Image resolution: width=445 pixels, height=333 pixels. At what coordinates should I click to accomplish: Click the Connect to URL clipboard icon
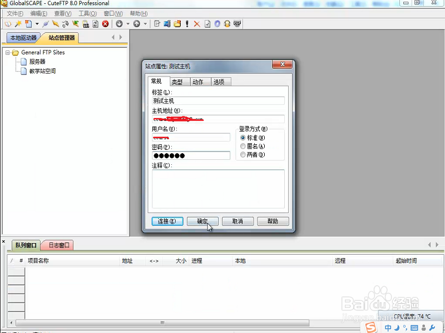pos(86,24)
